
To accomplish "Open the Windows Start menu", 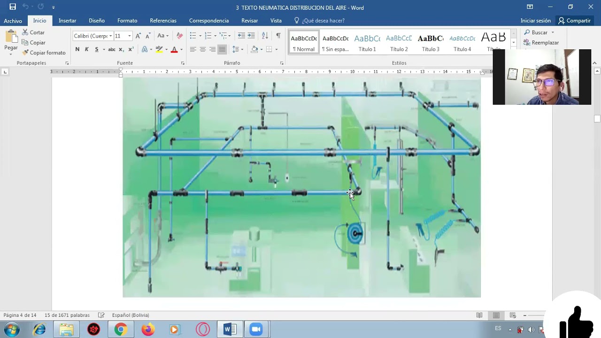I will point(12,330).
